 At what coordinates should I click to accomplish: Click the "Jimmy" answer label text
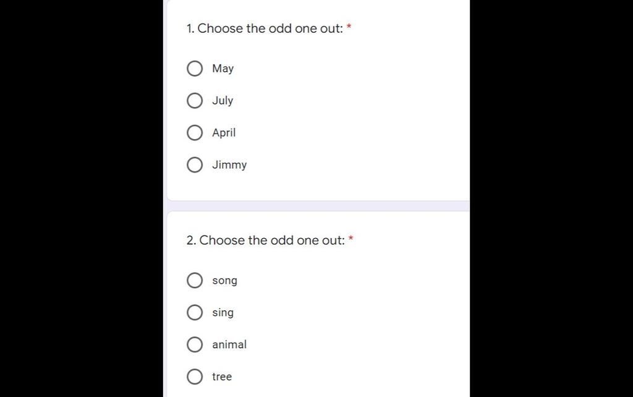point(229,165)
